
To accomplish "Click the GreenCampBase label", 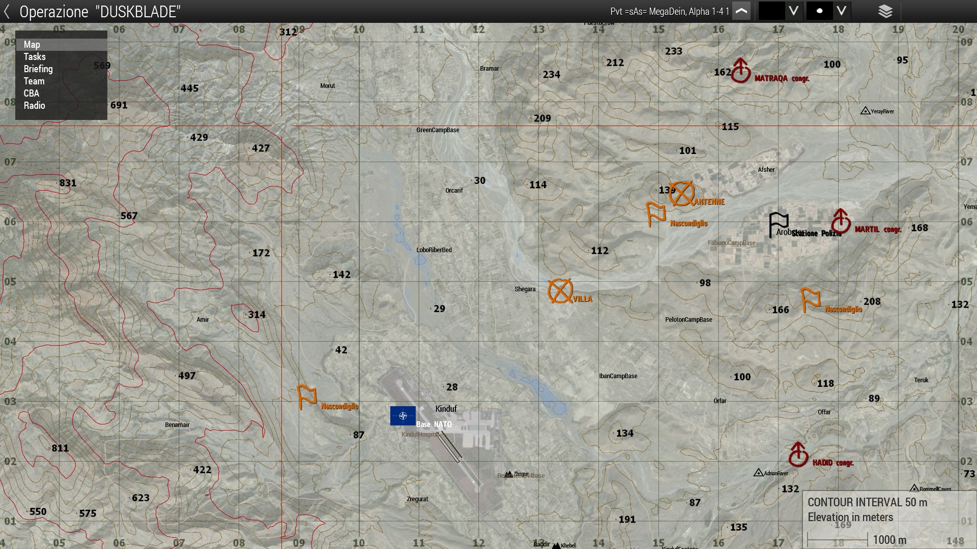I will 438,130.
